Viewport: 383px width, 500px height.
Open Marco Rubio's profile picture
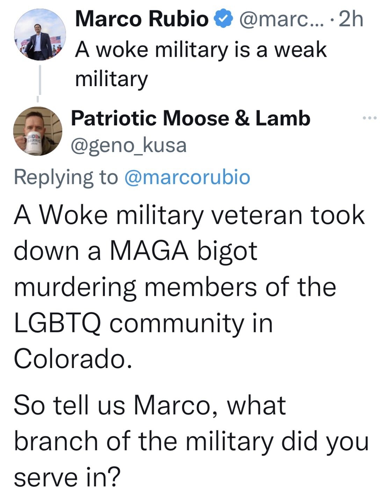pyautogui.click(x=40, y=34)
